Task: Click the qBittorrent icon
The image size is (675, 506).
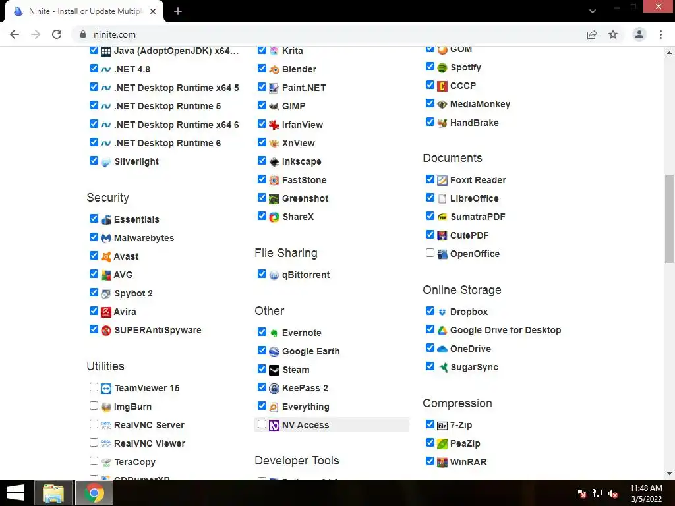Action: click(x=274, y=275)
